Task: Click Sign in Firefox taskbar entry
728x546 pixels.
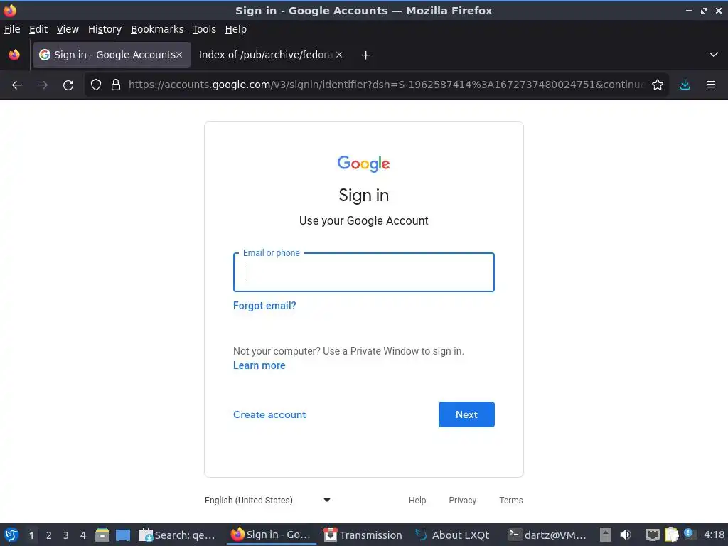Action: click(271, 535)
